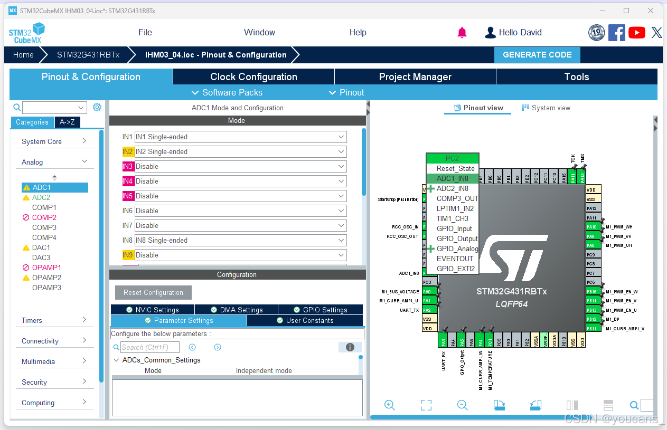Image resolution: width=667 pixels, height=430 pixels.
Task: Open the IN3 mode dropdown
Action: [241, 166]
